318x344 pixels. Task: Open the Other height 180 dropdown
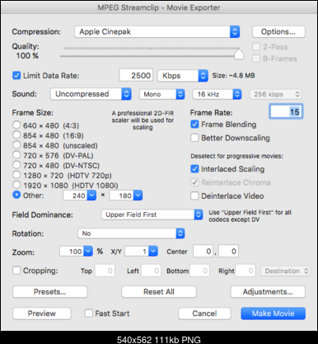coord(138,196)
